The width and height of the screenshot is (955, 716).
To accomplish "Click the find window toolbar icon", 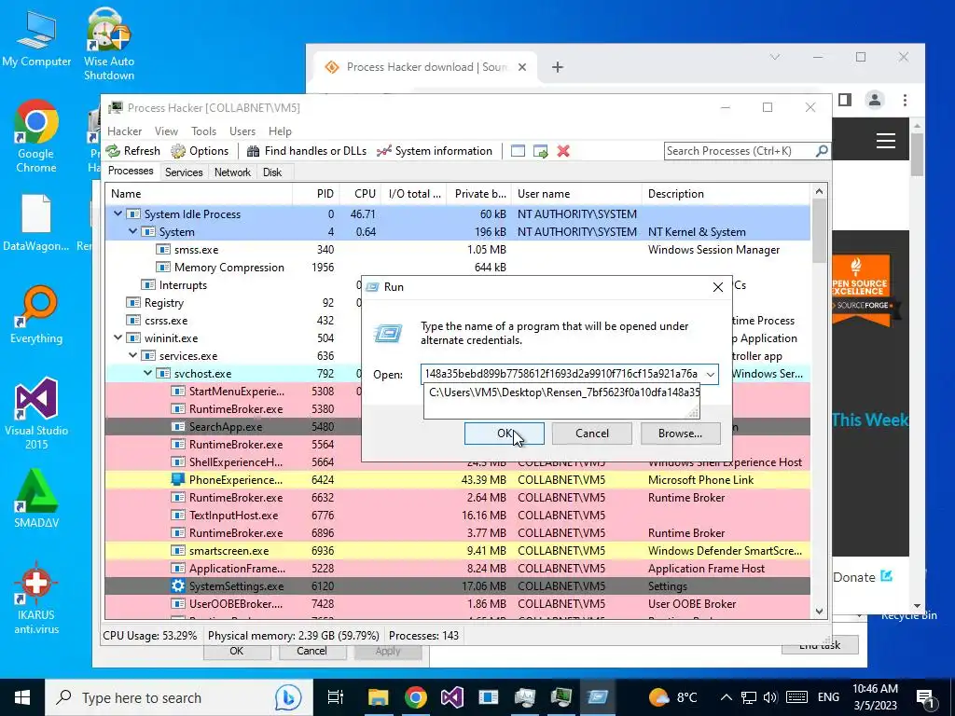I will tap(518, 151).
